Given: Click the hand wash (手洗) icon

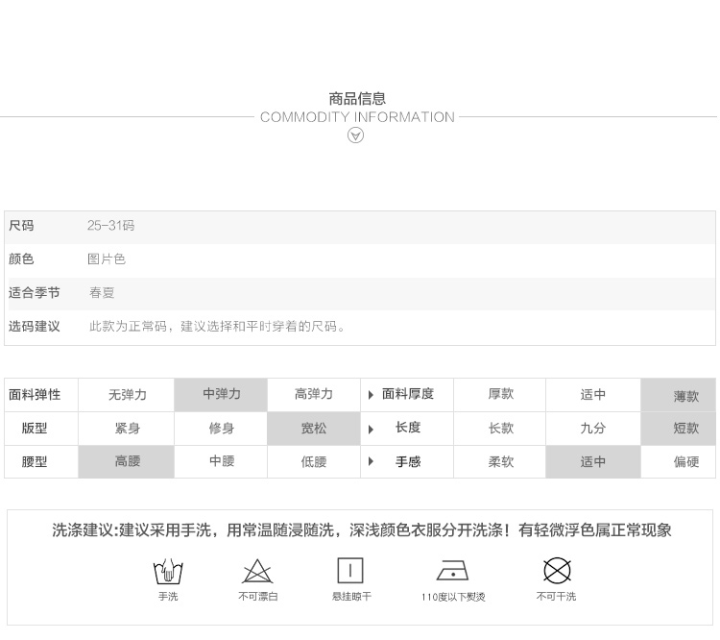Looking at the screenshot, I should click(168, 572).
